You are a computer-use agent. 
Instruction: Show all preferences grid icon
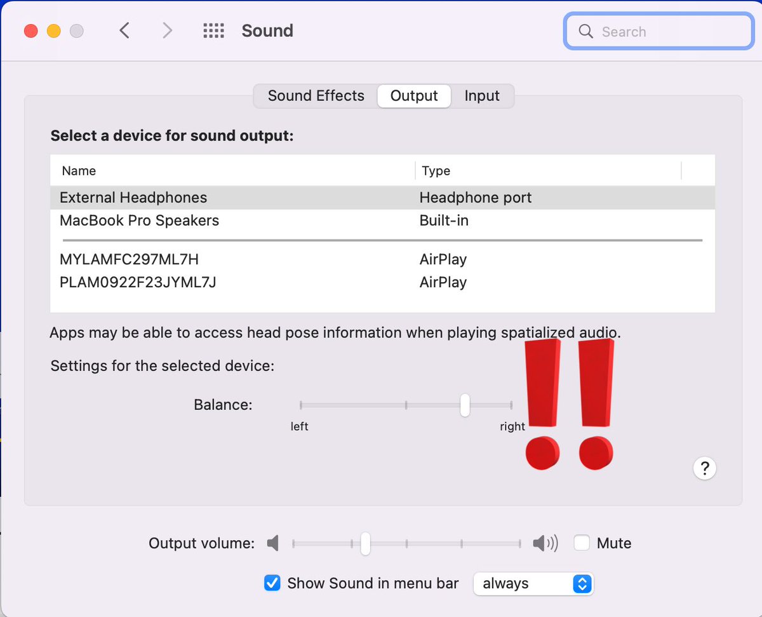point(214,31)
